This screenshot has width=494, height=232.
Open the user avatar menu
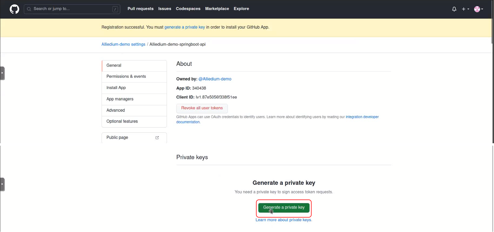479,9
